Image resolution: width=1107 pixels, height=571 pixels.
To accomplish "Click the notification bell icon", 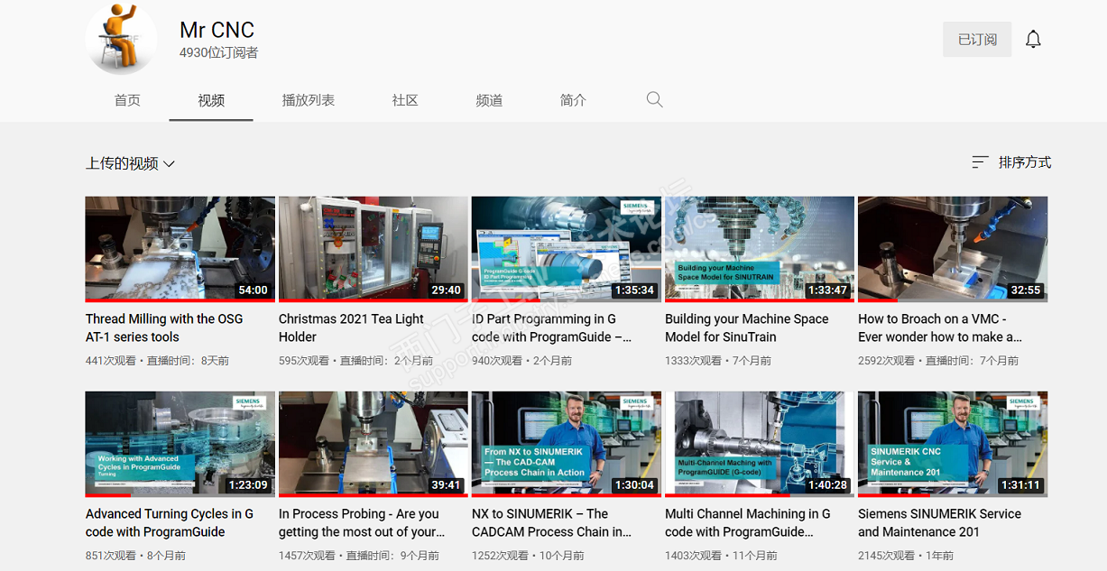I will [x=1033, y=40].
